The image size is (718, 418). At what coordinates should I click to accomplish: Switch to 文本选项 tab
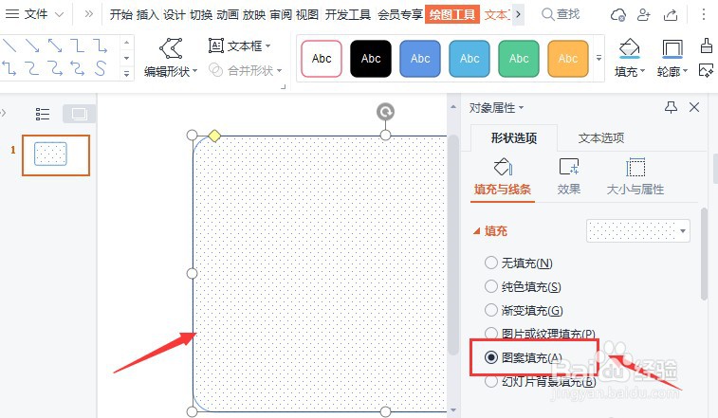[x=601, y=137]
